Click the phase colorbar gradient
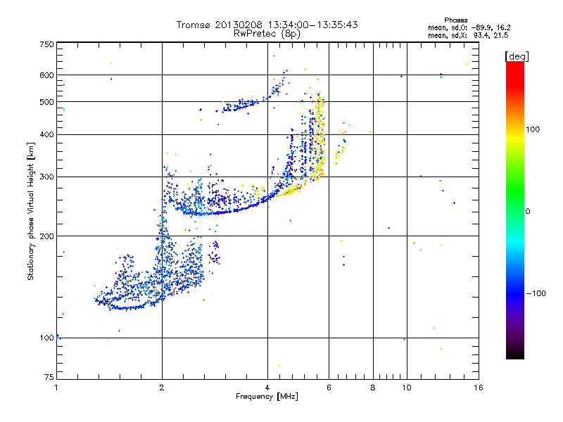The width and height of the screenshot is (563, 422). coord(515,210)
